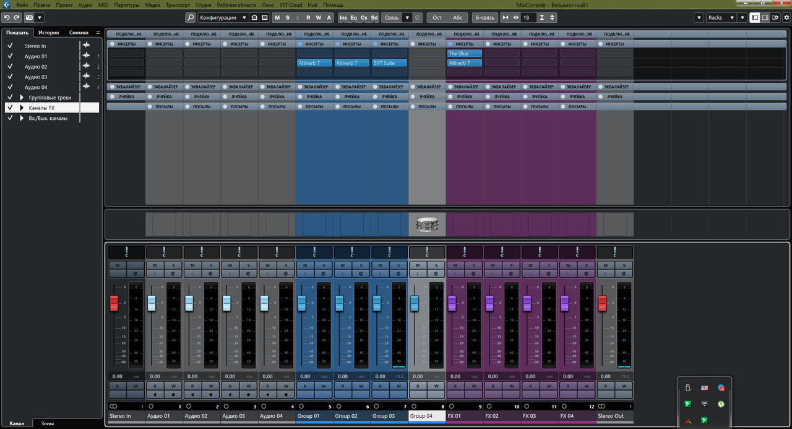Open the VST Cloud menu
792x429 pixels.
[291, 4]
